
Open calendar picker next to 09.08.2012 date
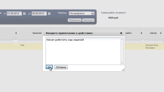pos(49,14)
